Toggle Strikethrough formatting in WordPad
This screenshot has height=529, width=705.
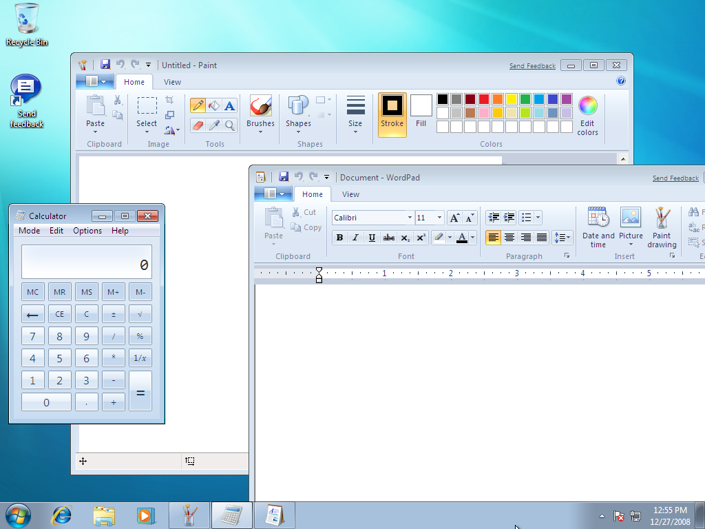(389, 238)
